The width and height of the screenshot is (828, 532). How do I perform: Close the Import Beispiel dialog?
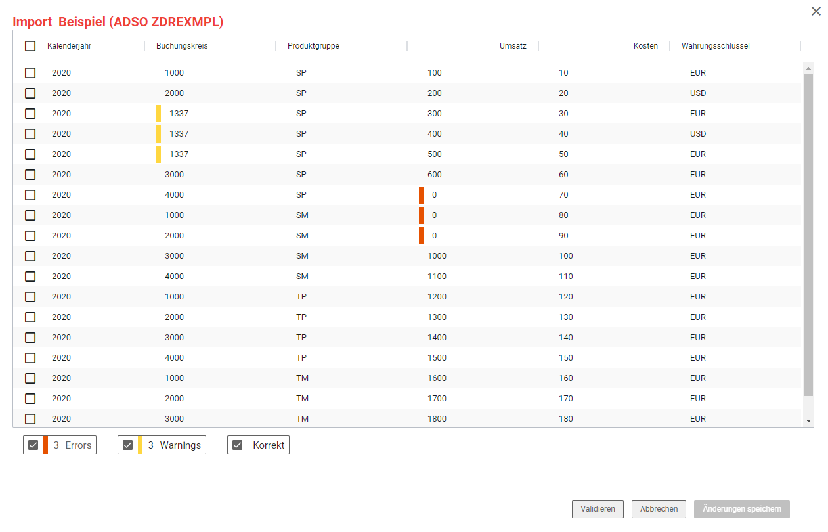tap(816, 11)
